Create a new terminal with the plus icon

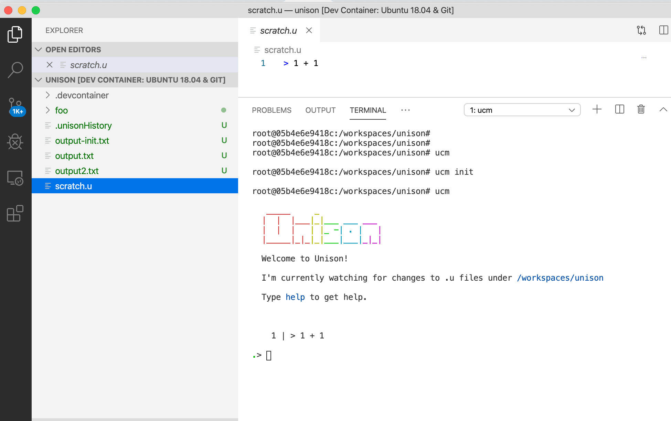point(597,109)
